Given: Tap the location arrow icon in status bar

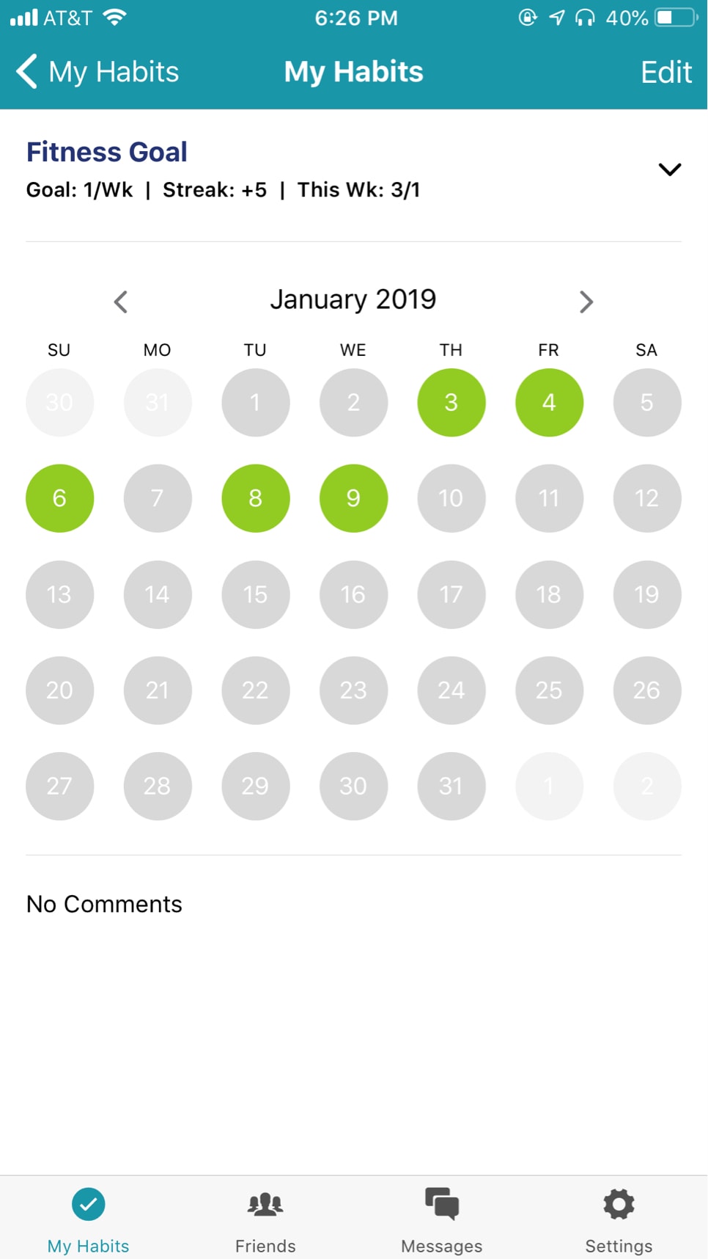Looking at the screenshot, I should [x=557, y=18].
